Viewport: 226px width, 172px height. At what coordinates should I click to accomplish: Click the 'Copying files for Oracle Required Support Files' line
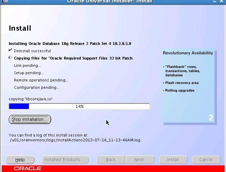coord(73,58)
